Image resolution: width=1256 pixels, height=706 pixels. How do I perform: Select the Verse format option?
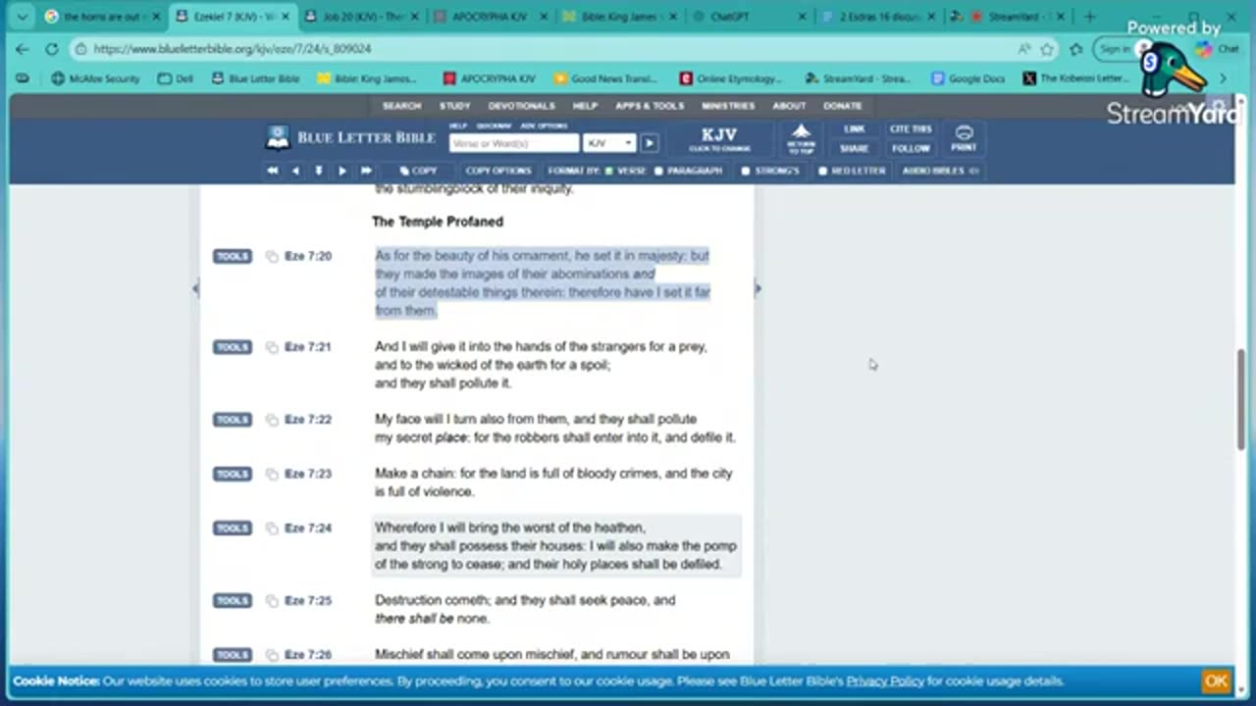(626, 171)
